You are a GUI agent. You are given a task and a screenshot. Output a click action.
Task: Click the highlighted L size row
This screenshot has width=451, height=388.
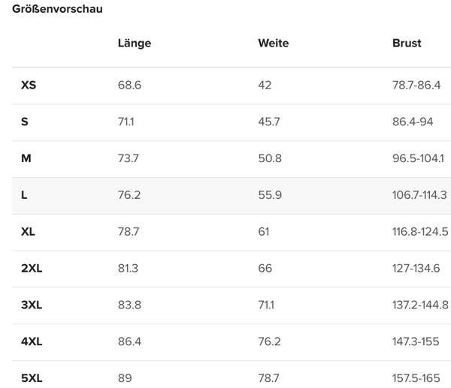pos(232,196)
